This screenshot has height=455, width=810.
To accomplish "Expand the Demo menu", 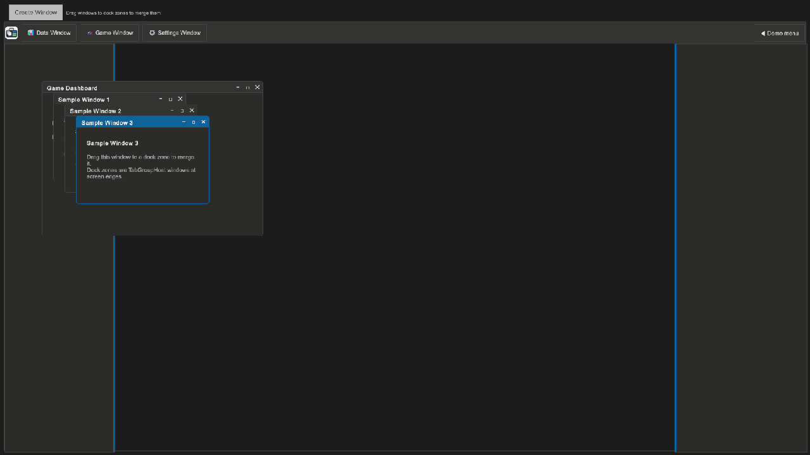I will [780, 33].
